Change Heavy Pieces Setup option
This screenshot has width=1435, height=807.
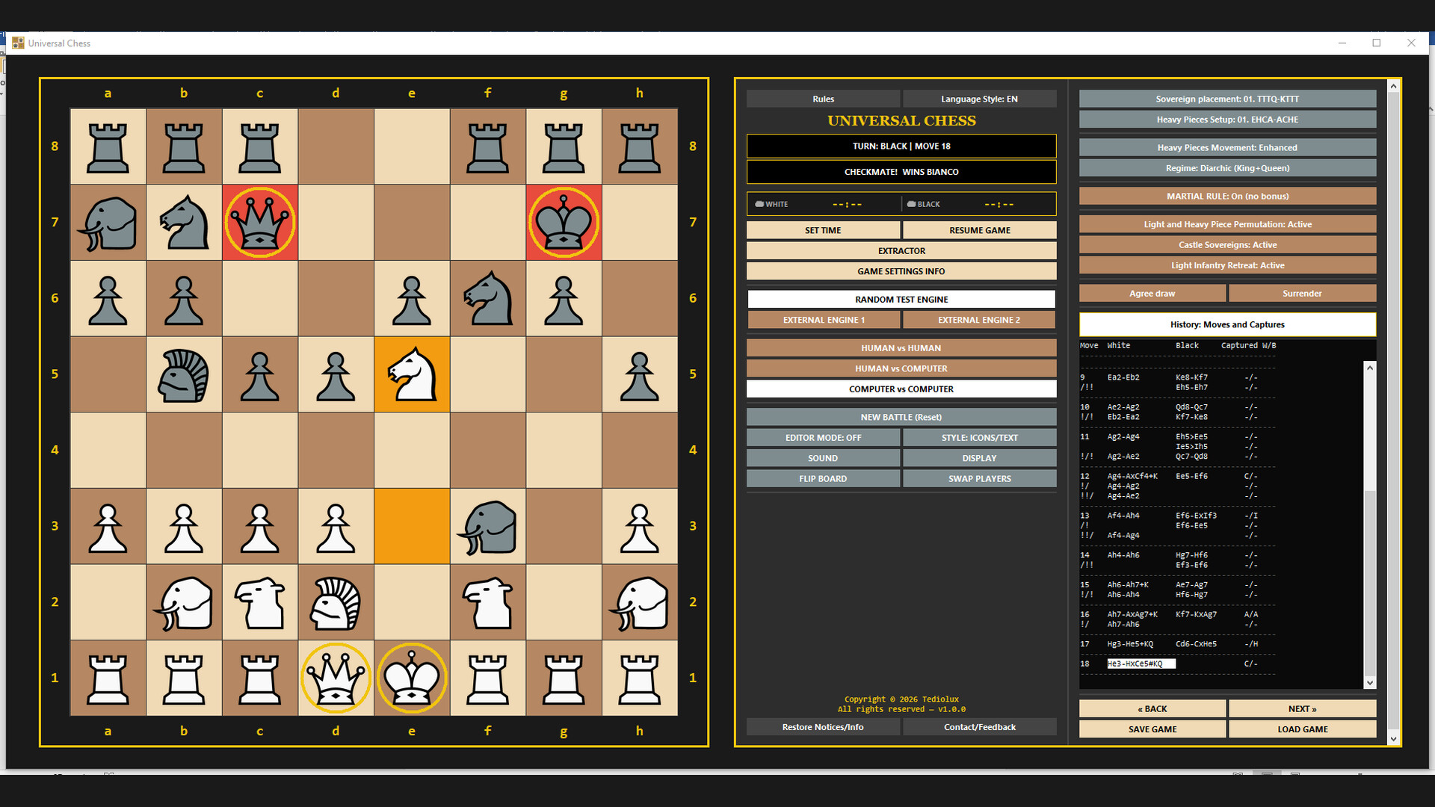[1227, 120]
